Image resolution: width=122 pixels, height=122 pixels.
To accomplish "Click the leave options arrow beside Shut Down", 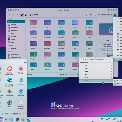I will coord(25,114).
